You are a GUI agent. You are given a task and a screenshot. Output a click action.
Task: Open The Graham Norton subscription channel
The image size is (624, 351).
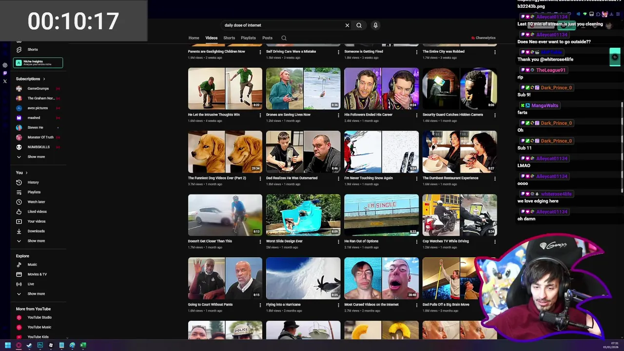coord(38,98)
